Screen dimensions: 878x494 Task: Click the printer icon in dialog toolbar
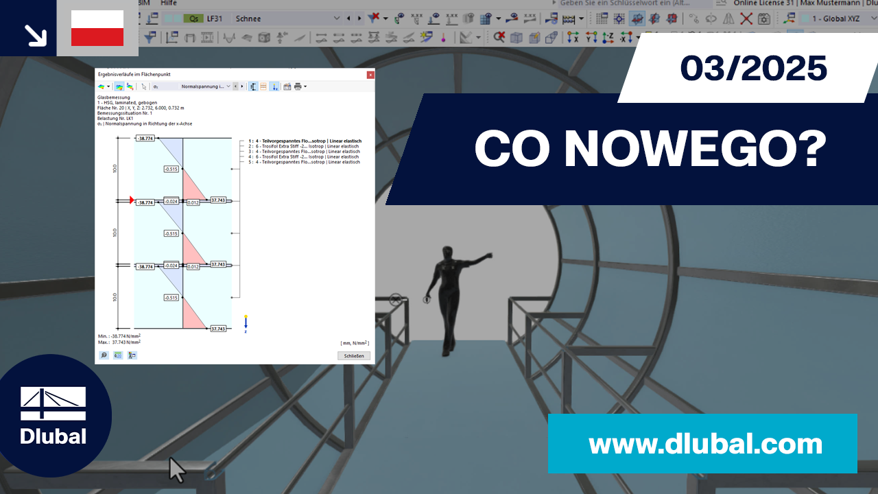click(x=298, y=86)
